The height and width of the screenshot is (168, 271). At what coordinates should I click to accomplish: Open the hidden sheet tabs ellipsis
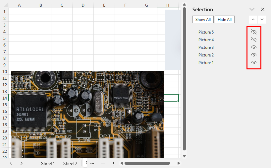(x=92, y=163)
